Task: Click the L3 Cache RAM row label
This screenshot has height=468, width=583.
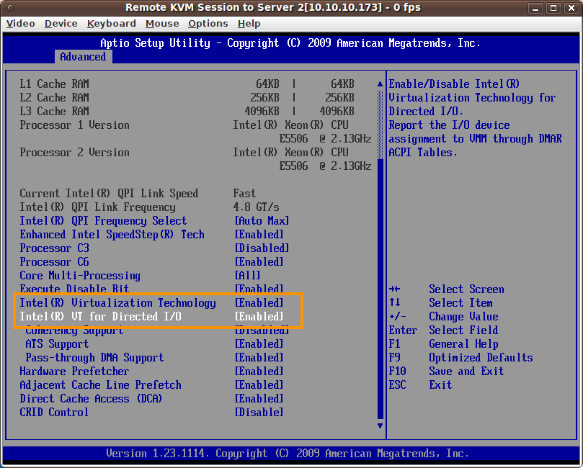Action: click(x=54, y=112)
